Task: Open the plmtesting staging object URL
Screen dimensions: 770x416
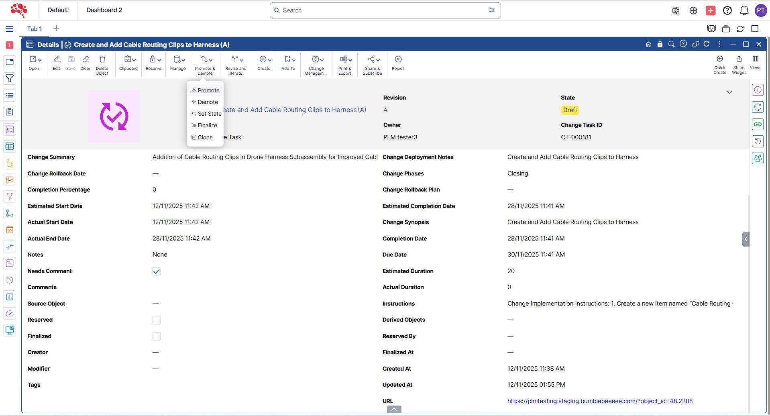Action: [x=600, y=401]
